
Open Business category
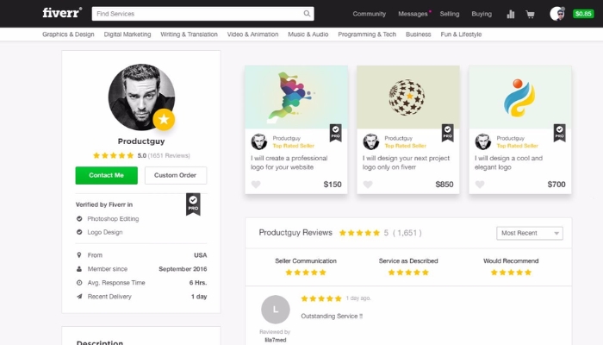419,34
